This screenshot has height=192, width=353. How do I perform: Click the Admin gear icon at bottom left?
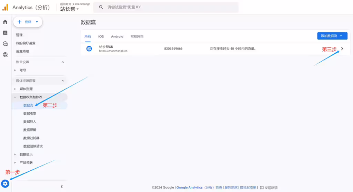(5, 183)
